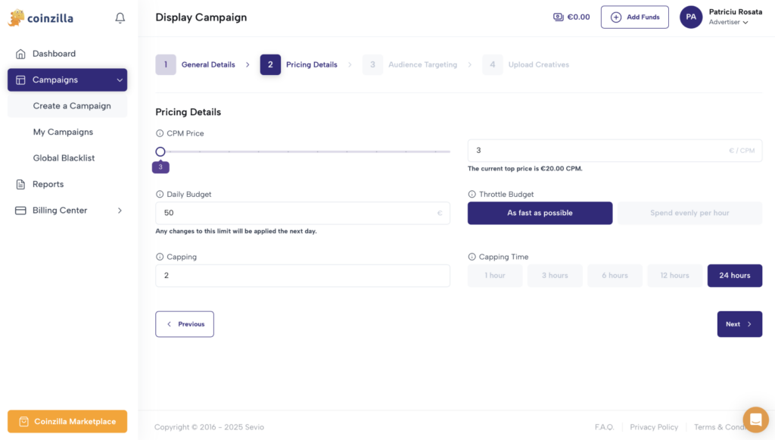Choose the 6 hours capping time

pyautogui.click(x=615, y=276)
